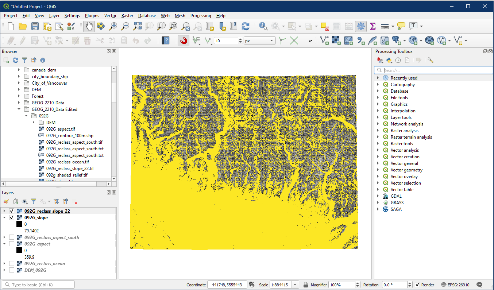Viewport: 494px width, 290px height.
Task: Open the Python console in Processing Toolbox
Action: [x=389, y=60]
